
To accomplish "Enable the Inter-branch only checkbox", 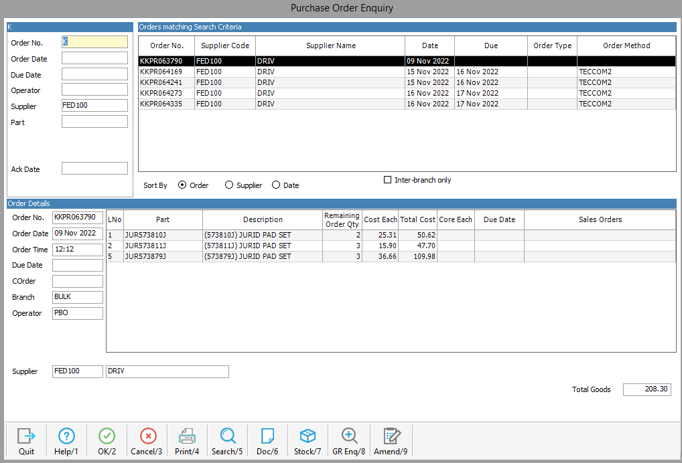I will click(x=387, y=180).
